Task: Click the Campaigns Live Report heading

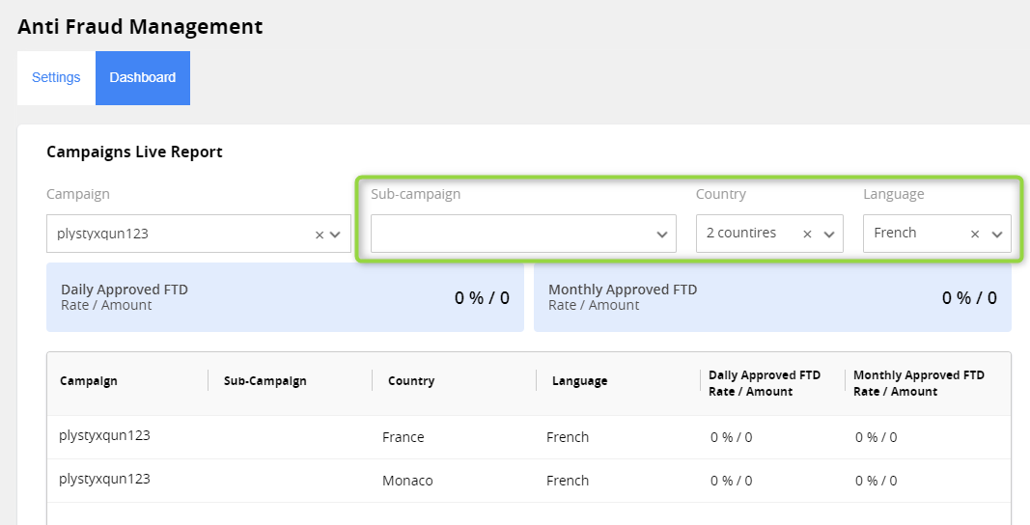Action: (x=134, y=152)
